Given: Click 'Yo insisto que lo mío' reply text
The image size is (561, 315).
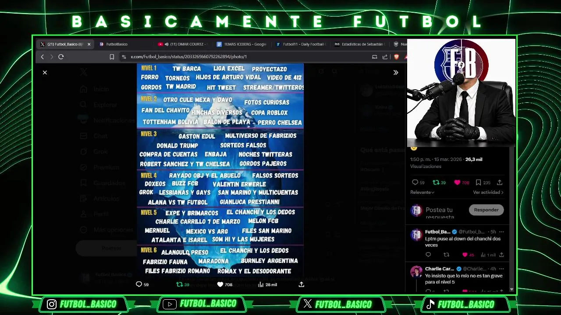Looking at the screenshot, I should point(464,279).
